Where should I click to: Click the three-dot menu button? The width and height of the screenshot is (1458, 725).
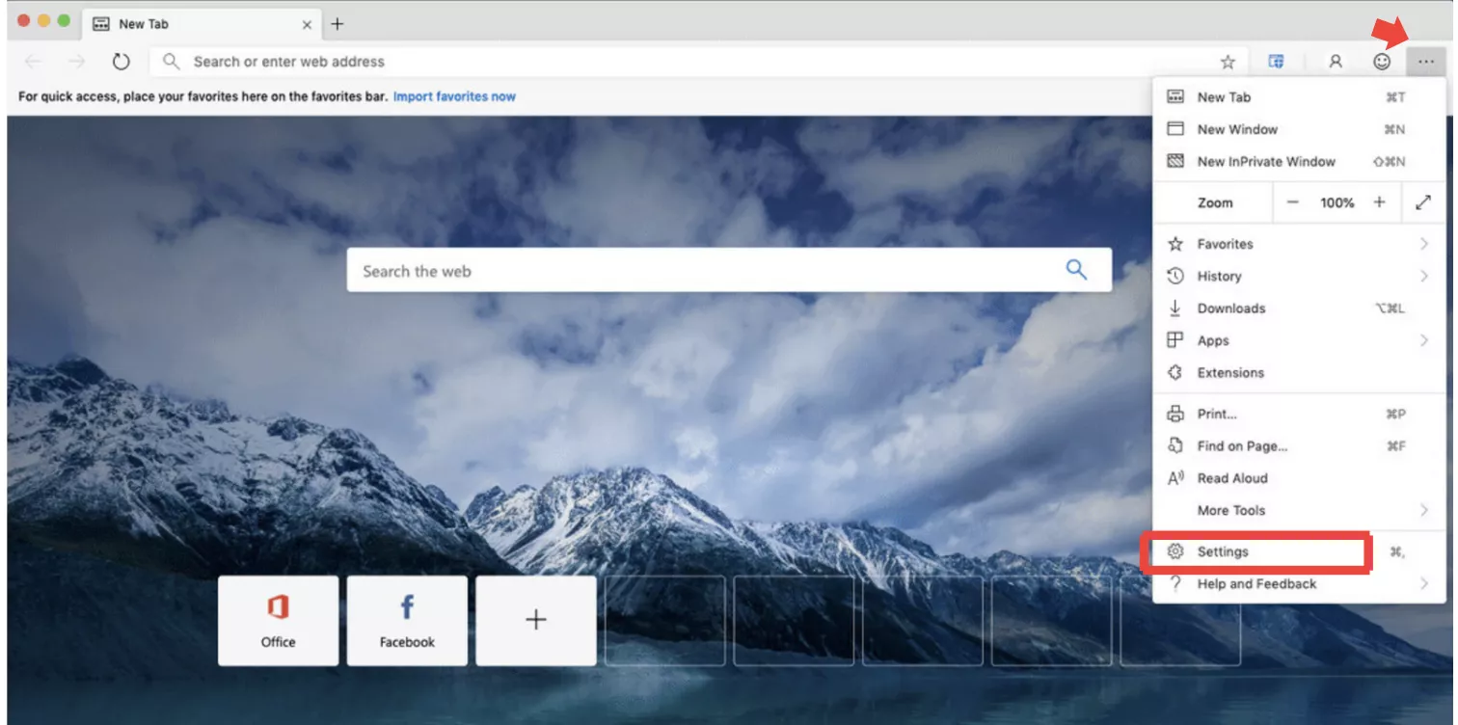coord(1426,62)
